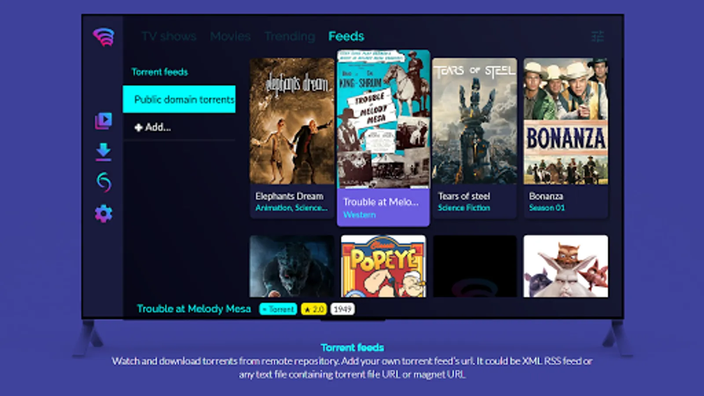Image resolution: width=704 pixels, height=396 pixels.
Task: Click the Season 01 label under Bonanza
Action: coord(547,208)
